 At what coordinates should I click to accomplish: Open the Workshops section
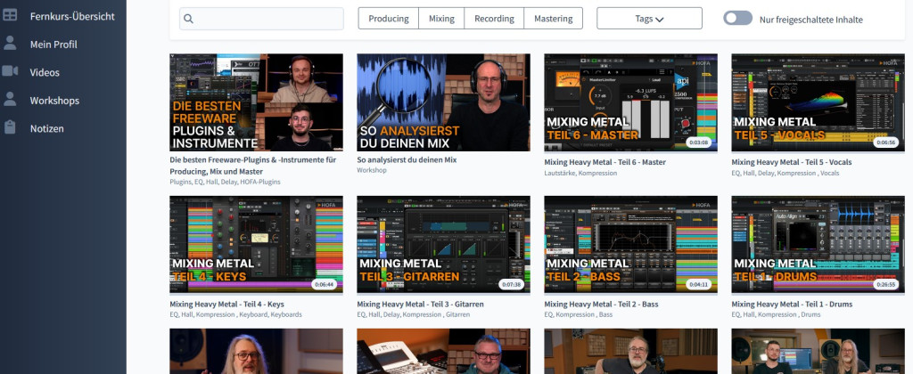[54, 100]
